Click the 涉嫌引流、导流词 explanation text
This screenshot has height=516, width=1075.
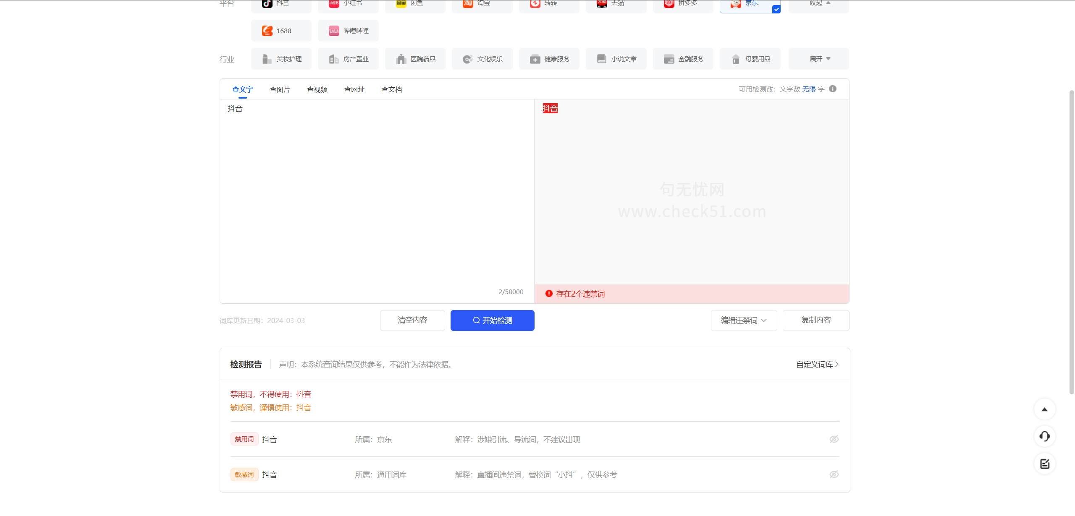(518, 440)
